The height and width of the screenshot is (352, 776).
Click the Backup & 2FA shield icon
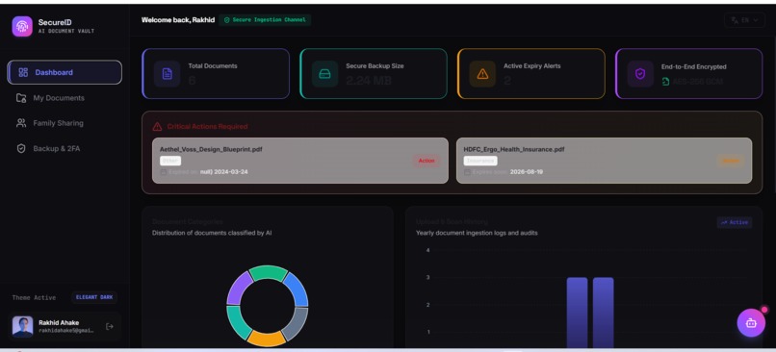(21, 148)
